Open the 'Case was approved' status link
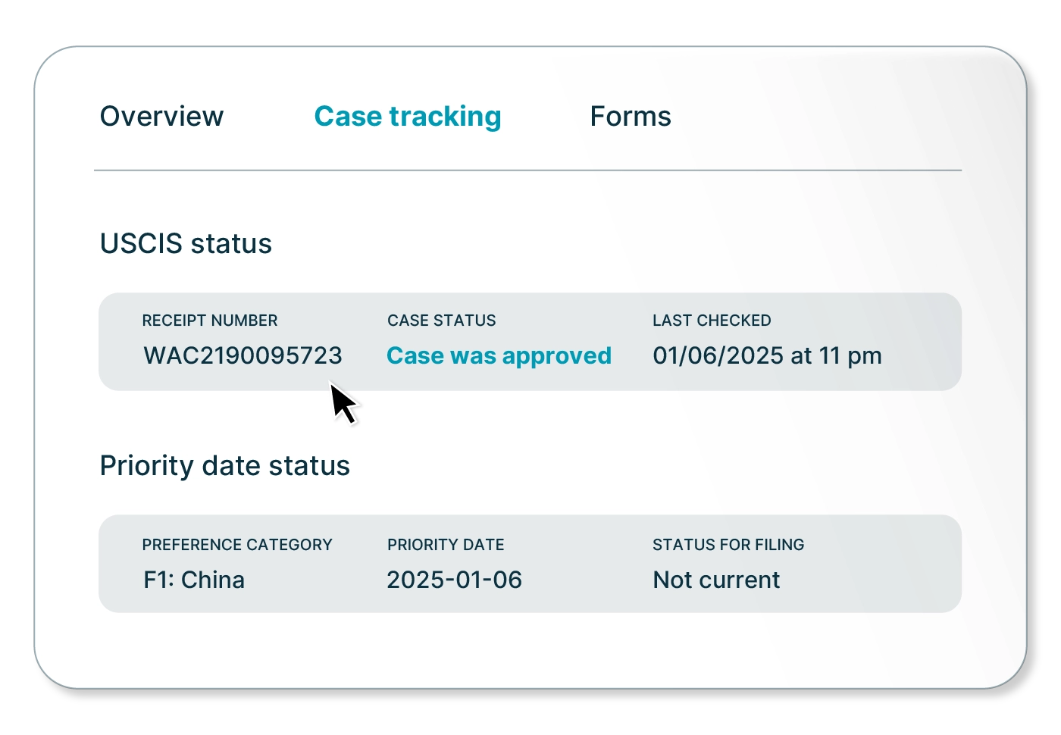 499,355
